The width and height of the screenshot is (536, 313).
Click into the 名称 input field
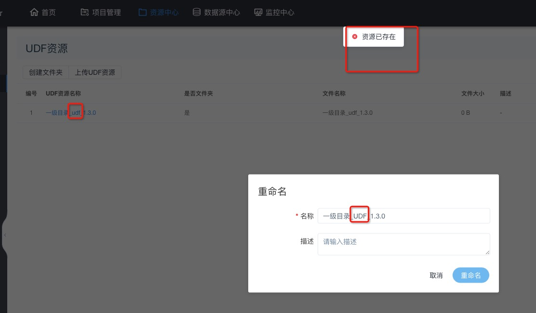404,216
